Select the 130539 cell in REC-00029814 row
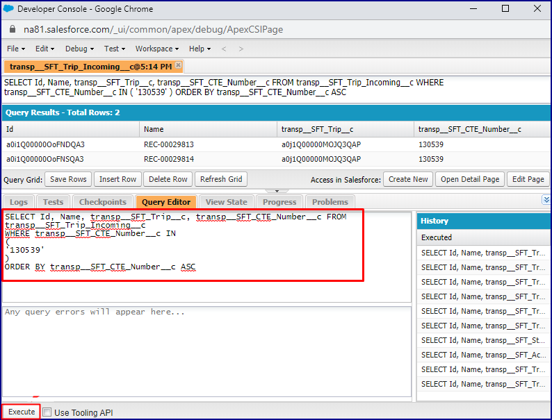The image size is (552, 420). click(x=482, y=159)
